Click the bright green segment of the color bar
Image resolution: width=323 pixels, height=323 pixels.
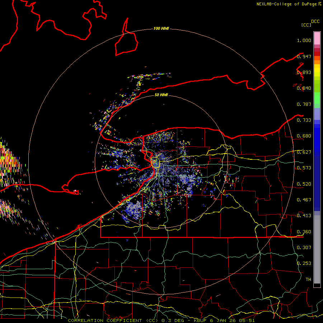317,98
